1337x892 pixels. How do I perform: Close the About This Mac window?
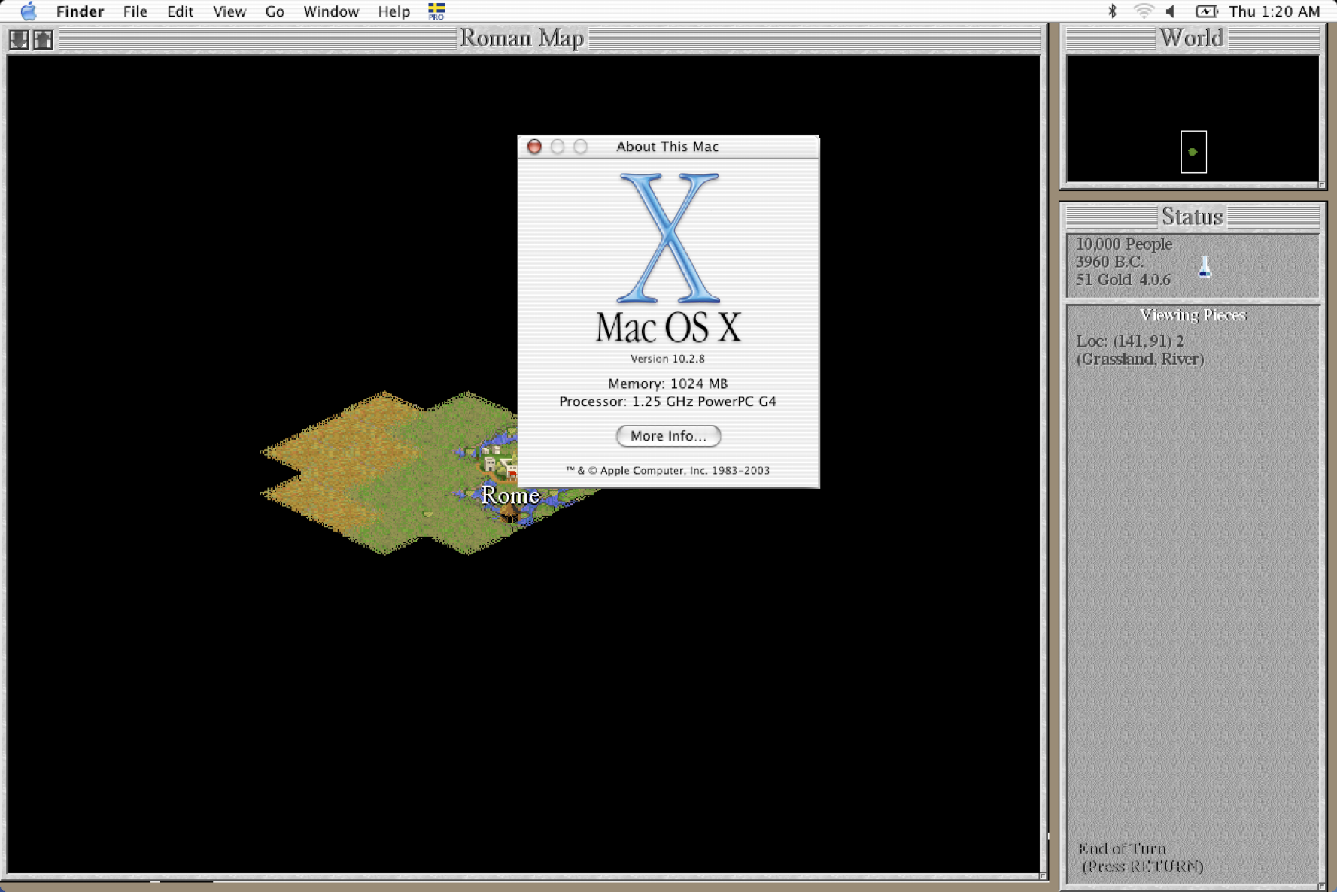tap(534, 147)
